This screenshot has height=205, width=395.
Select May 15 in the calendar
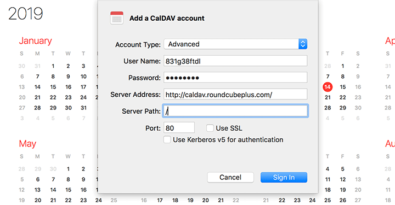68,190
